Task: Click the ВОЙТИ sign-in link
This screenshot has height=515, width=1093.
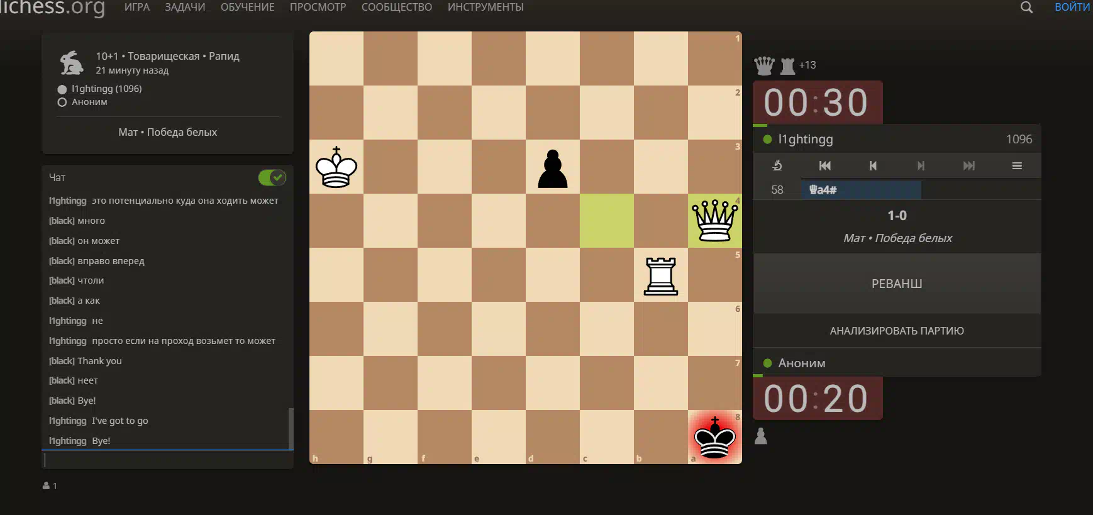Action: [x=1072, y=8]
